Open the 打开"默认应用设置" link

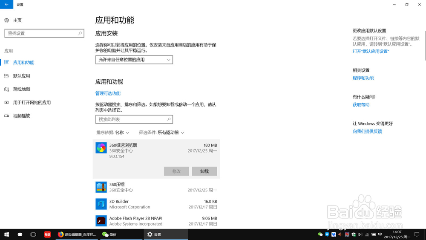tap(371, 52)
